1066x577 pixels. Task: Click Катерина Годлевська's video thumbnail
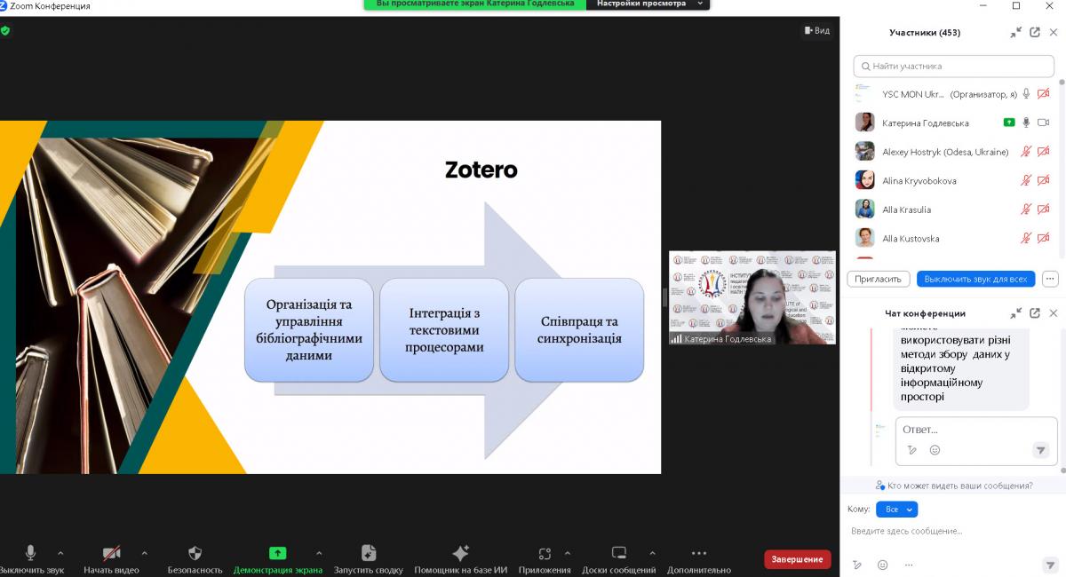[x=752, y=297]
